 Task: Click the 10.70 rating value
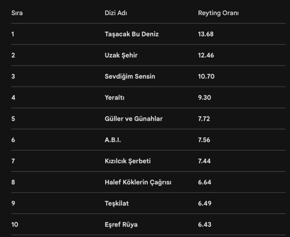(206, 76)
